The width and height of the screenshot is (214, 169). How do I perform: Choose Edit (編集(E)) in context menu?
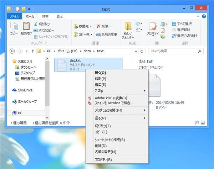[x=118, y=85]
